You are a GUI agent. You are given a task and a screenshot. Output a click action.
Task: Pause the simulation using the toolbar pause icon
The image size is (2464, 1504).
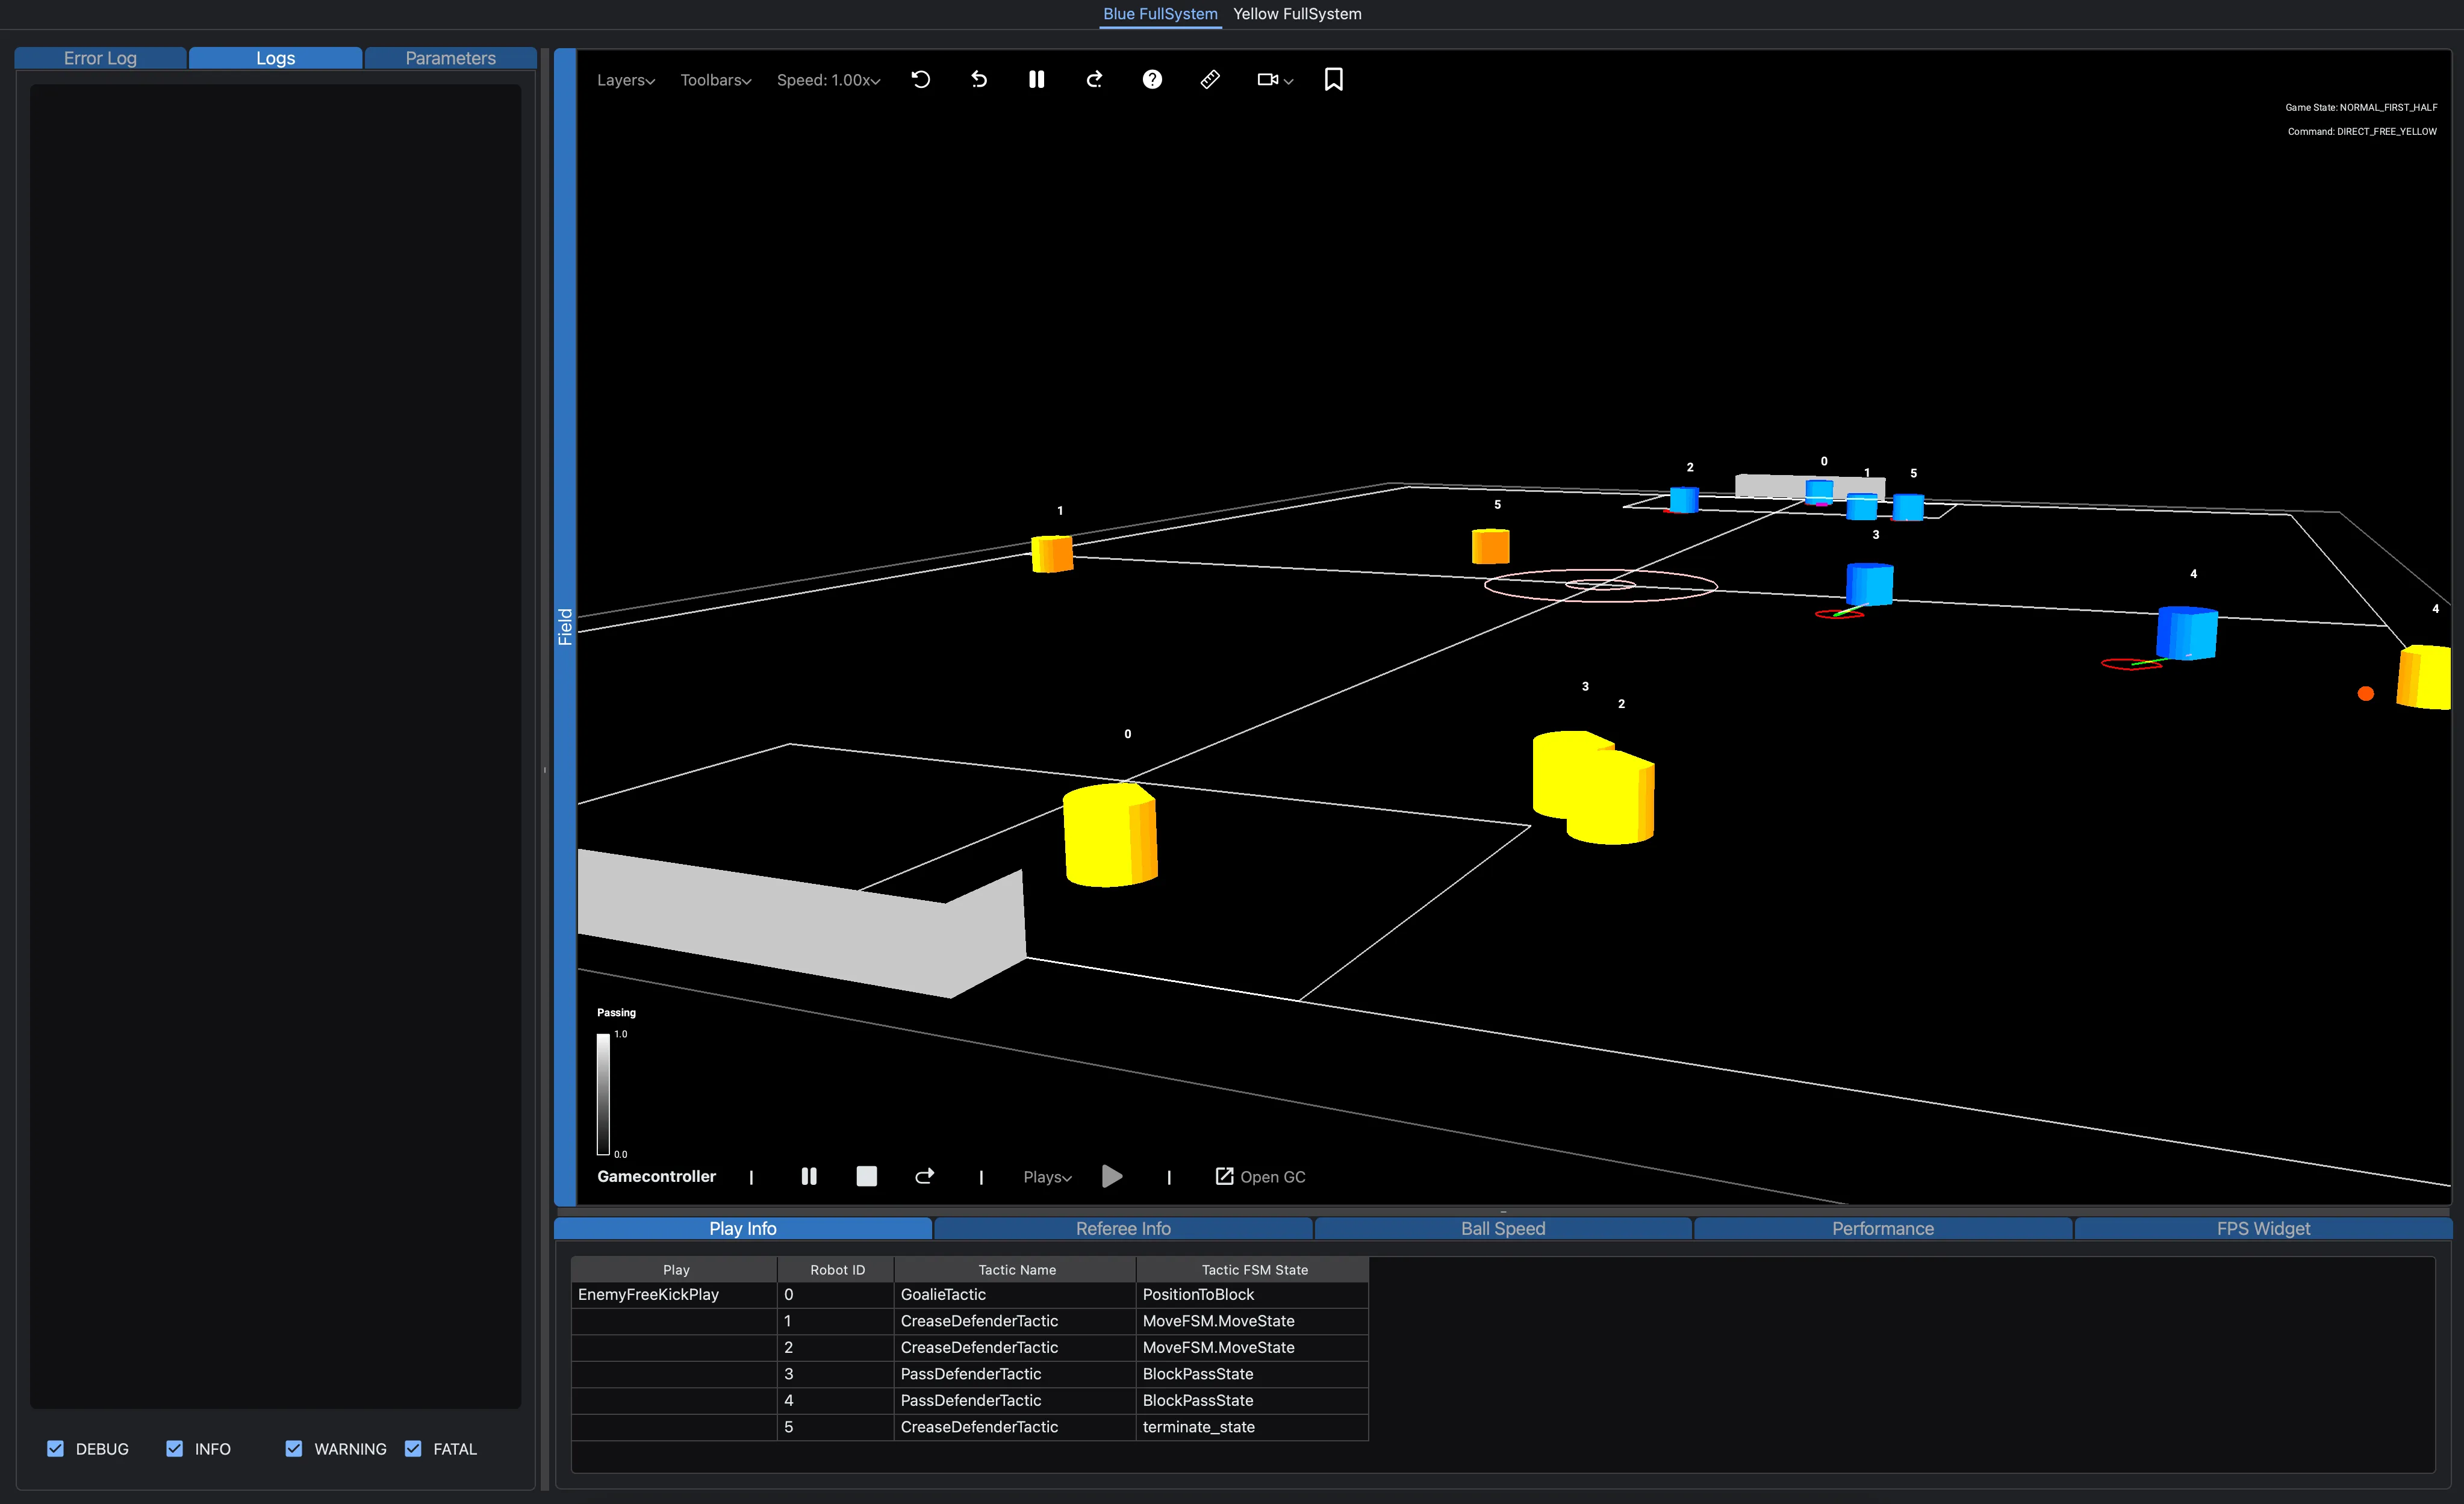(x=1037, y=79)
